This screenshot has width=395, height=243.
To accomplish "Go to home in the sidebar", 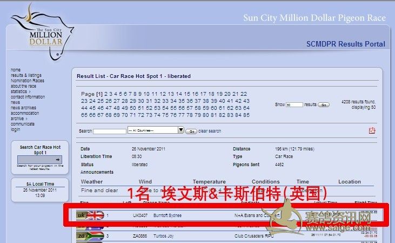I will 16,70.
